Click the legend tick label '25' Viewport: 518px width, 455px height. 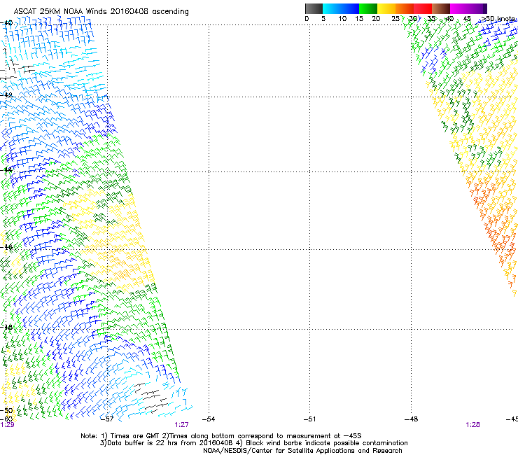coord(395,19)
